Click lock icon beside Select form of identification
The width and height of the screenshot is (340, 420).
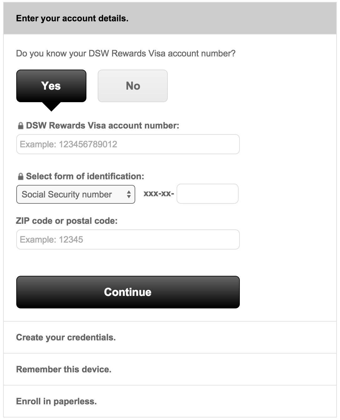coord(21,177)
